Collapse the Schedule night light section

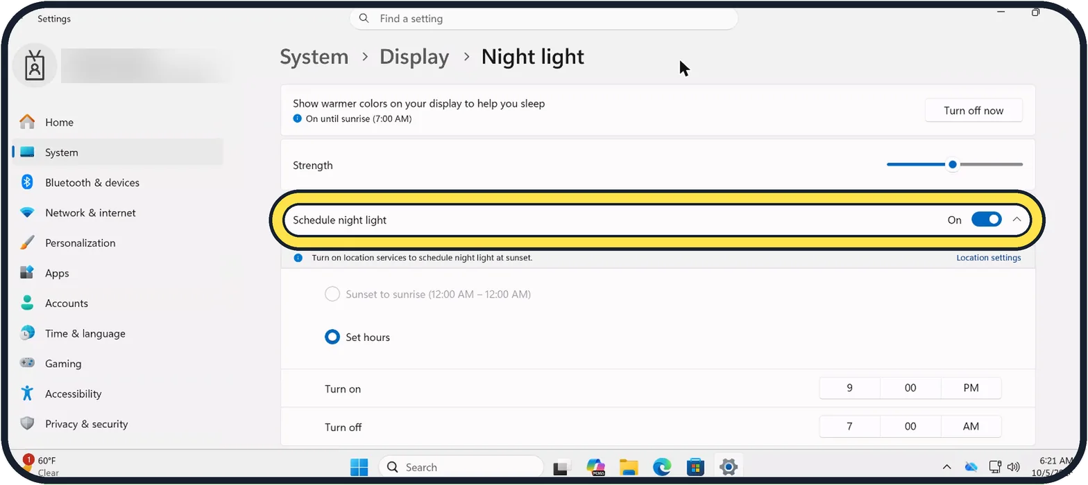1017,220
